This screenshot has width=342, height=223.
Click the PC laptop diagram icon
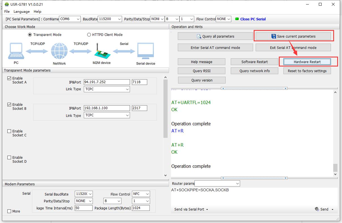click(x=16, y=51)
